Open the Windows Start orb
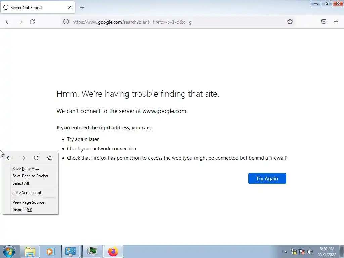The height and width of the screenshot is (258, 344). tap(9, 251)
